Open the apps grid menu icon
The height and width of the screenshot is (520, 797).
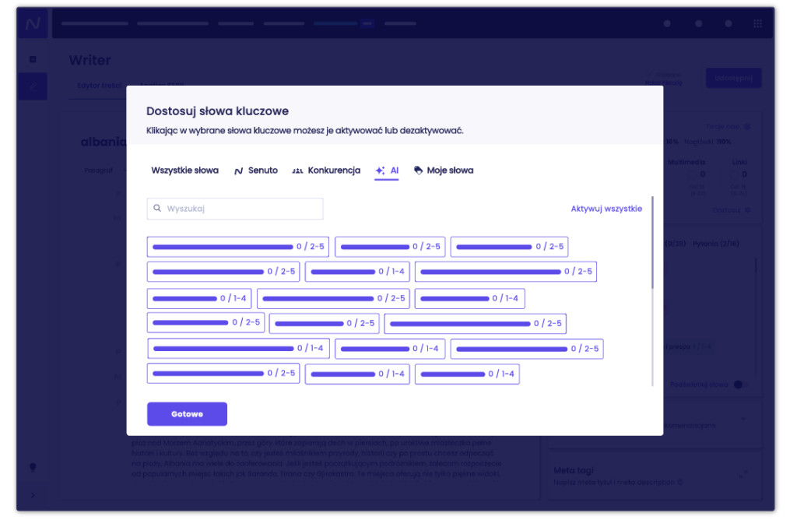(x=757, y=24)
